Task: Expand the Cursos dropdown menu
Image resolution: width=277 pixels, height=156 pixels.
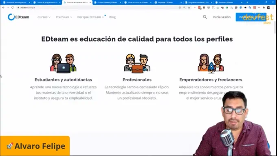Action: 44,17
